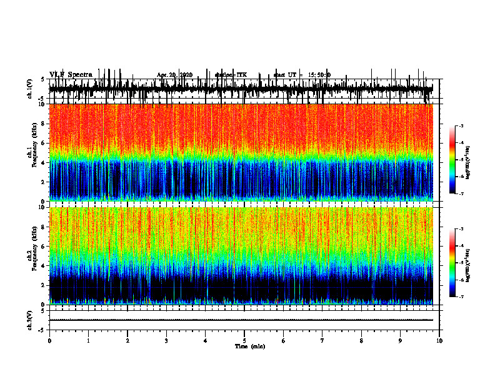Click the "Time (min)" x-axis title
Image resolution: width=495 pixels, height=382 pixels.
[x=250, y=346]
